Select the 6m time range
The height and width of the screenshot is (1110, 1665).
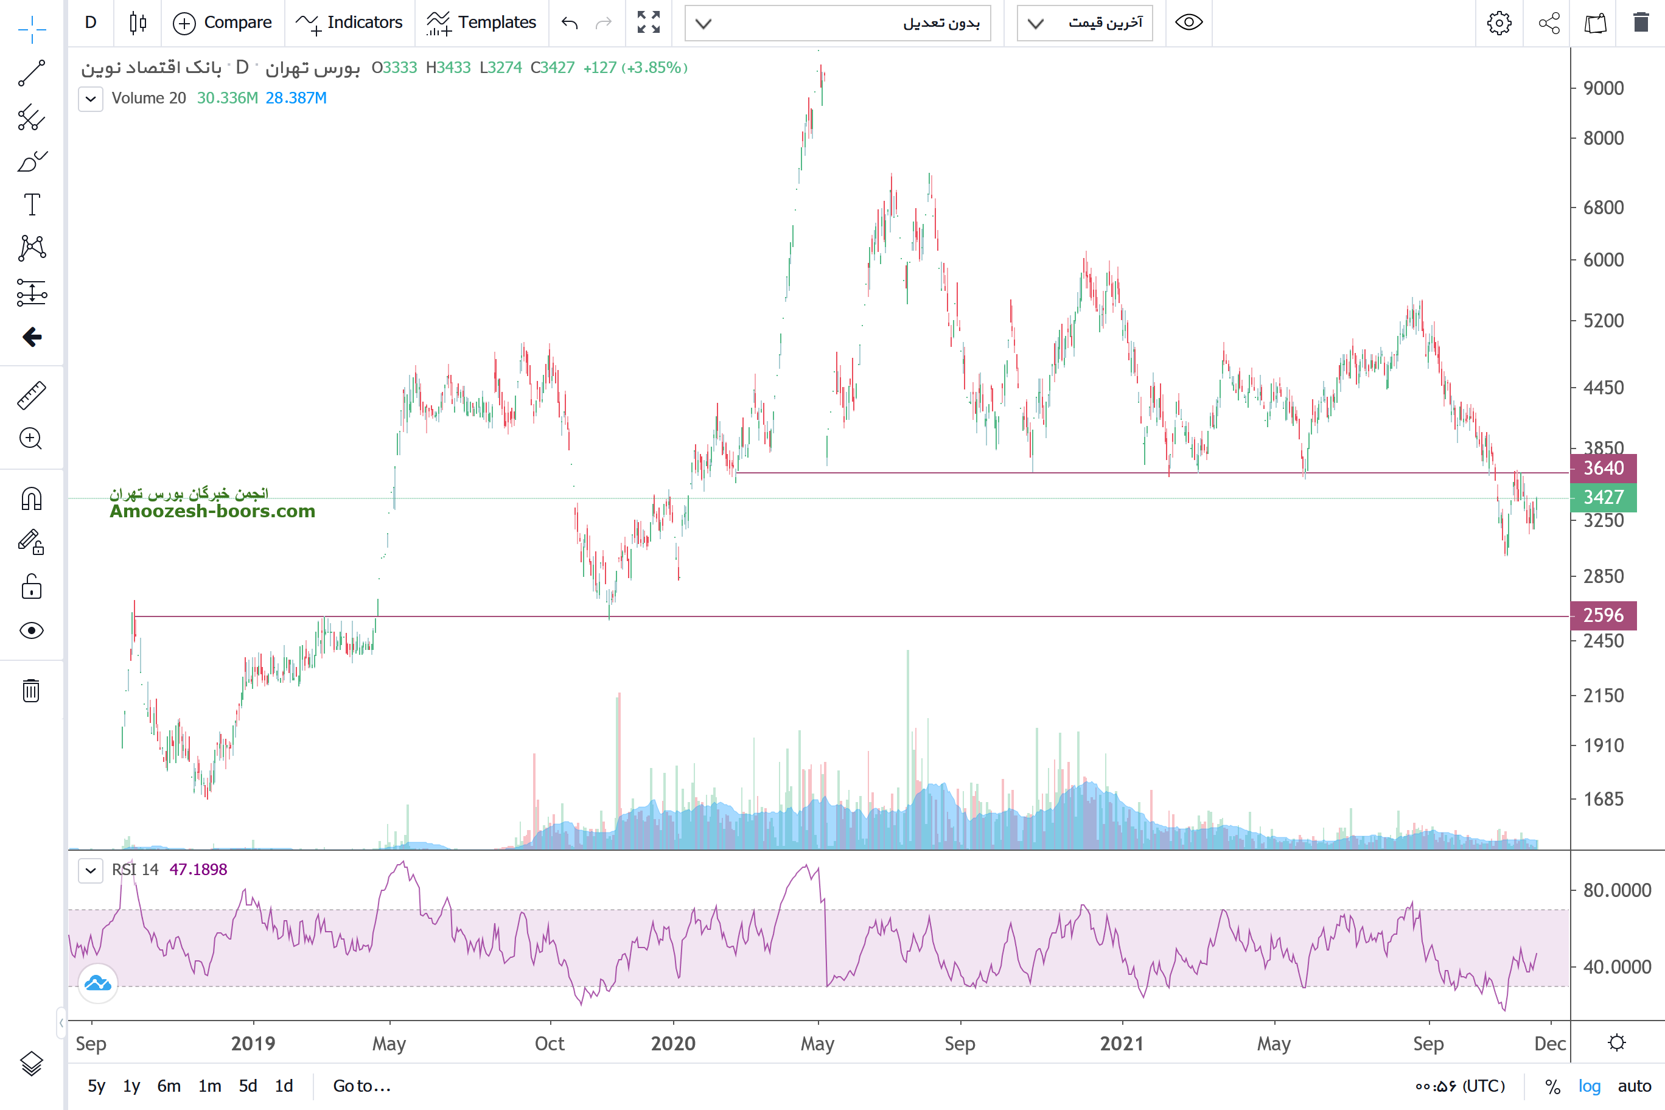[169, 1086]
